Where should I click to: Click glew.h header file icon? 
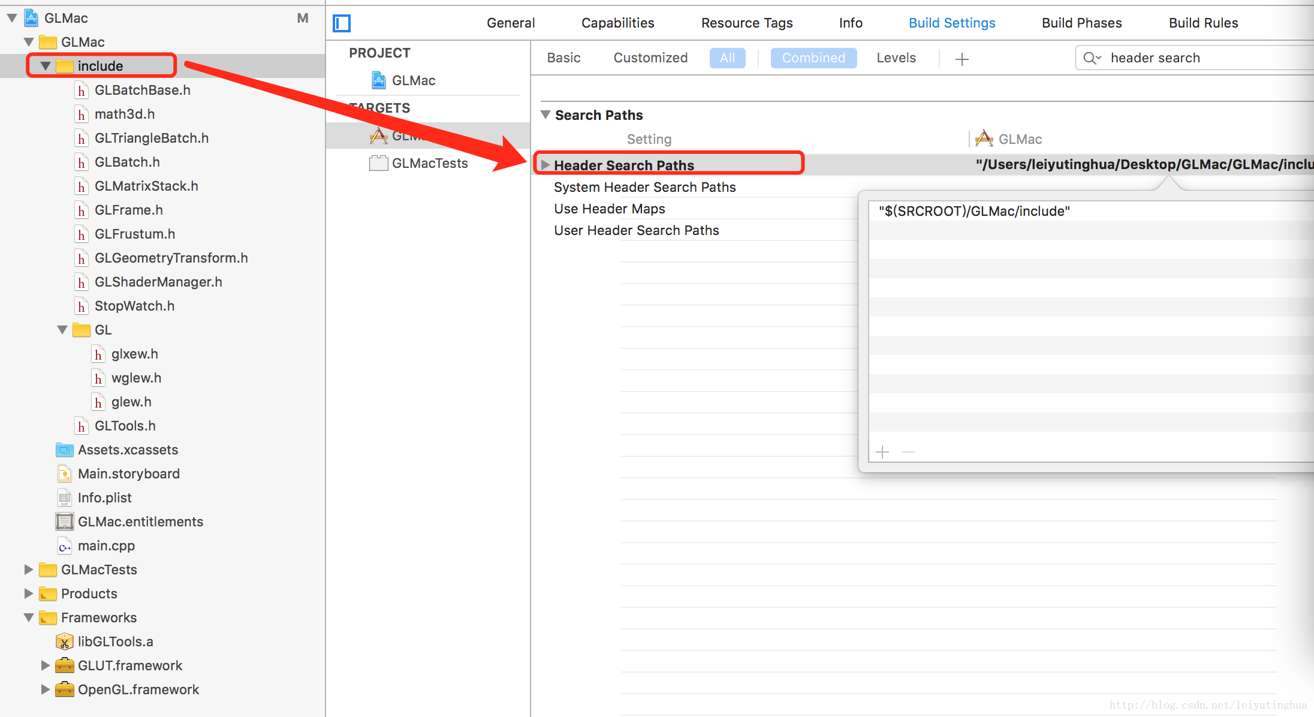98,402
